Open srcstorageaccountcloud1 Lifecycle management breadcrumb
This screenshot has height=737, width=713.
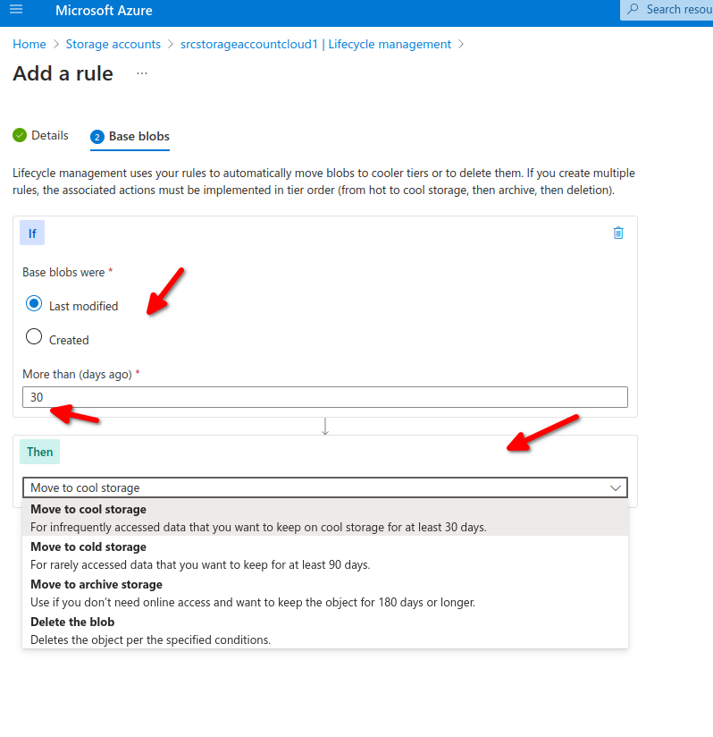click(x=315, y=44)
